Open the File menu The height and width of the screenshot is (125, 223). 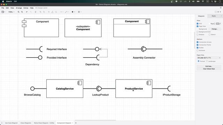point(3,8)
